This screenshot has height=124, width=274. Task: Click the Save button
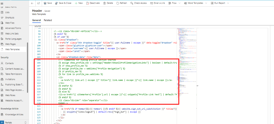48,3
